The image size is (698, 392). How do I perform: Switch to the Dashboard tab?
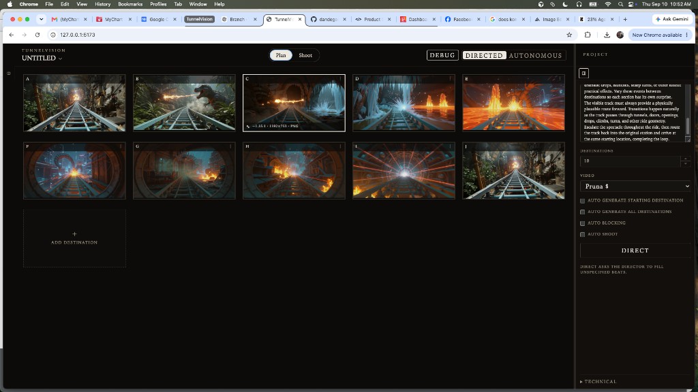coord(418,19)
